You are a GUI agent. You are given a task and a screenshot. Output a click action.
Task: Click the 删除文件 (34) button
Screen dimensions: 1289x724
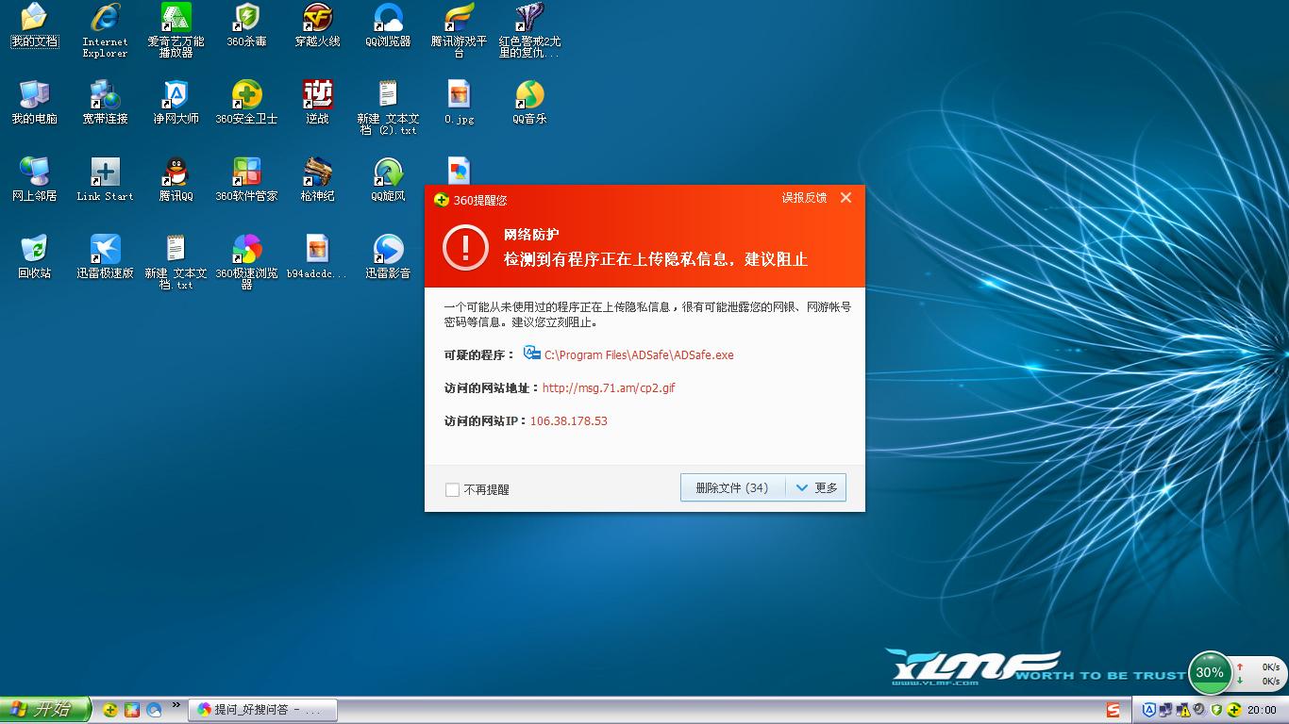[732, 487]
